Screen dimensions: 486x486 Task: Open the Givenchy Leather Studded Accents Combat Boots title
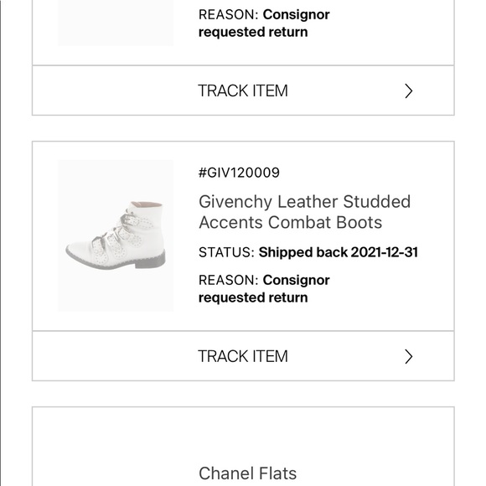[x=305, y=212]
